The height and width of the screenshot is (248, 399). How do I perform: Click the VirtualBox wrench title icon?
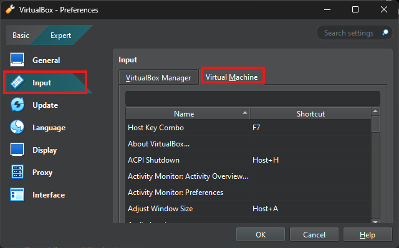coord(10,10)
